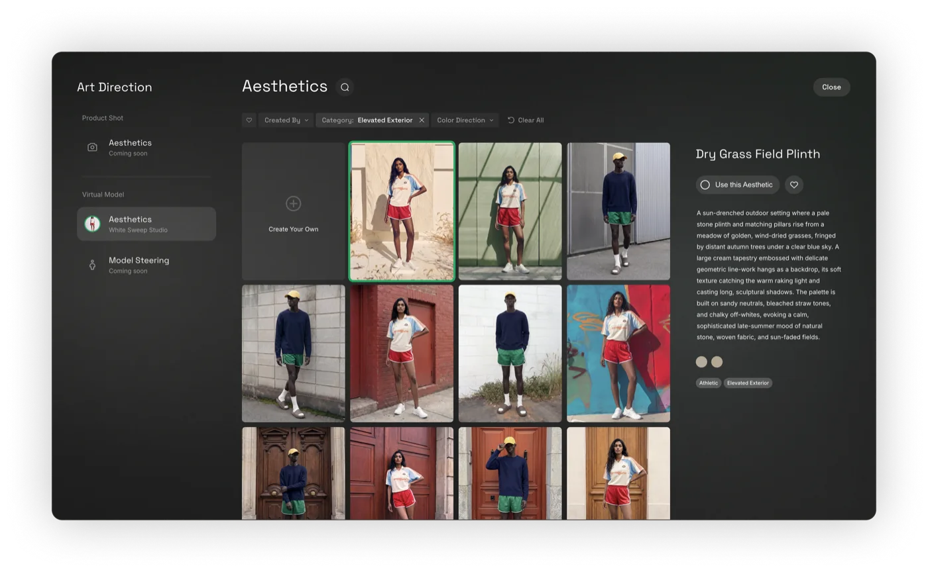Toggle the favorites heart filter

click(x=249, y=120)
